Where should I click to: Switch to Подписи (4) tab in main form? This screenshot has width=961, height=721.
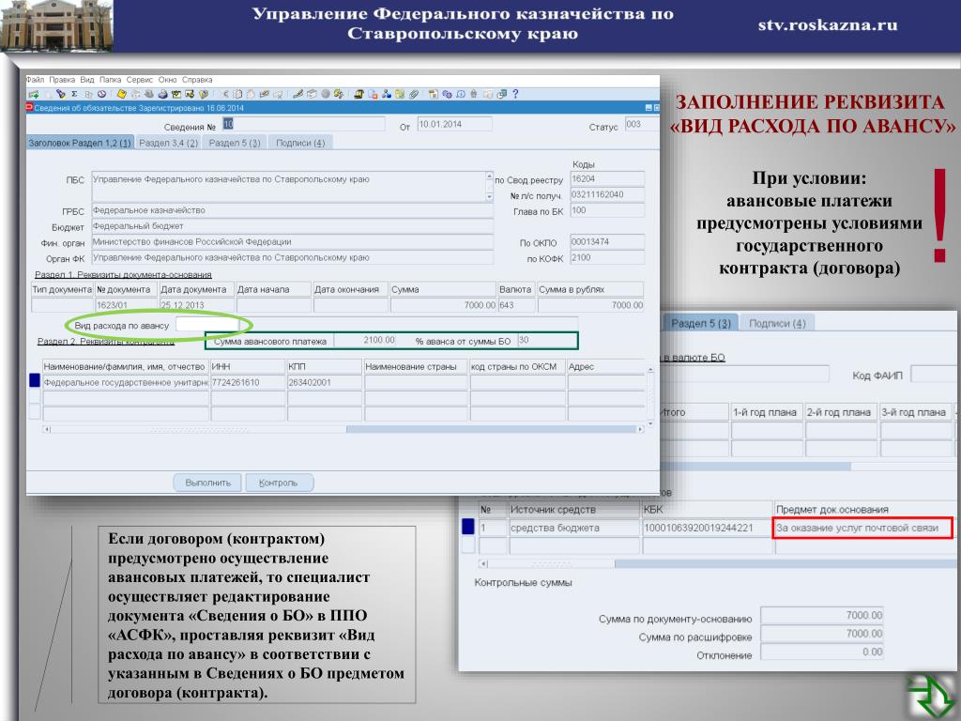(x=300, y=143)
